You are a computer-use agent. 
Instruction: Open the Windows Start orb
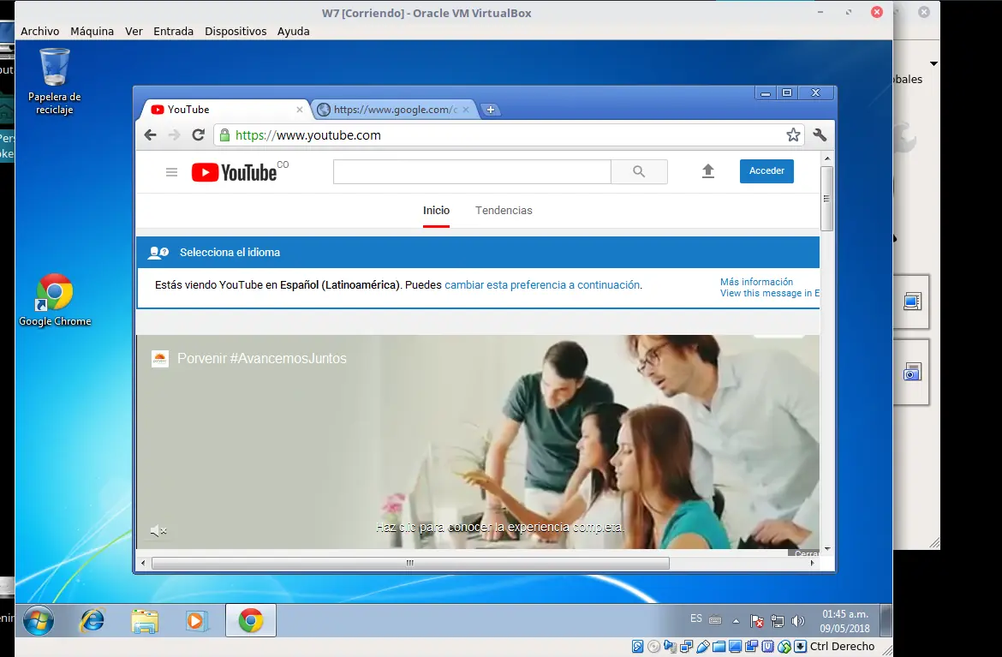pyautogui.click(x=39, y=620)
